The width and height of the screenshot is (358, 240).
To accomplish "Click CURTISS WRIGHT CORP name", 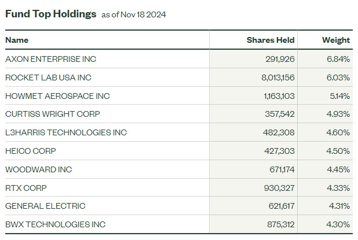I will (53, 114).
